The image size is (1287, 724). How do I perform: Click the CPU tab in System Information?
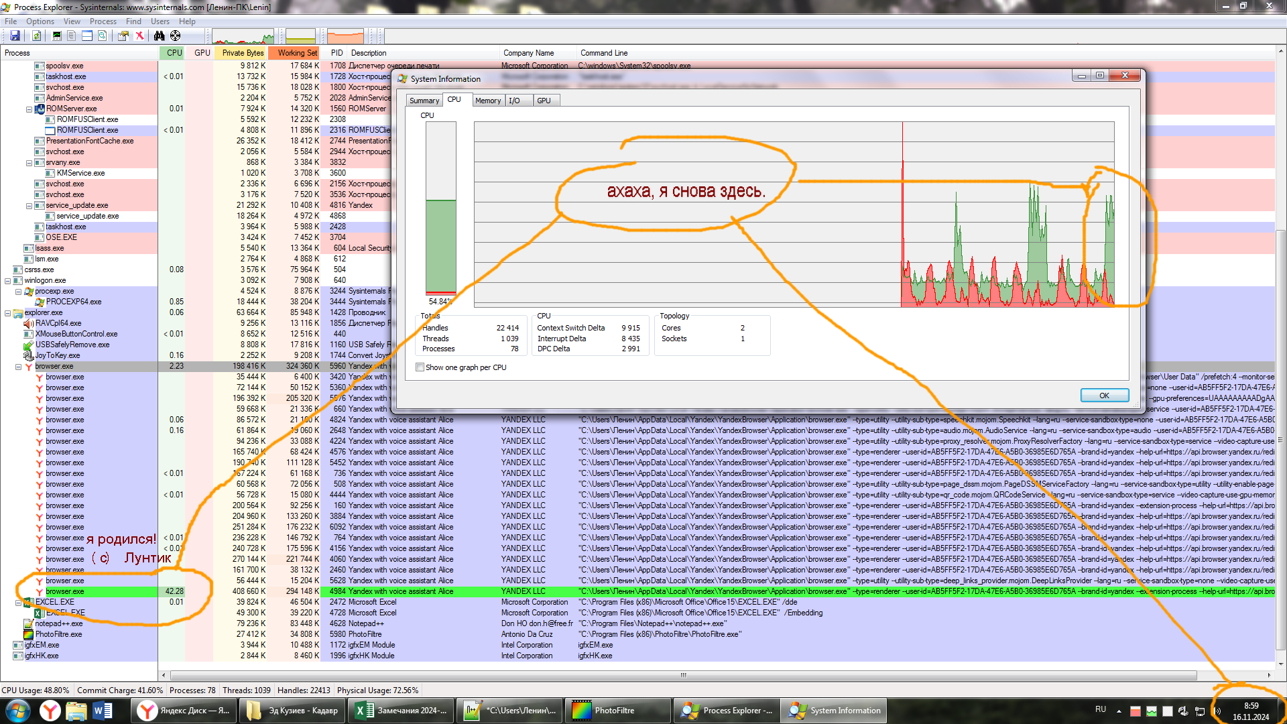coord(454,100)
